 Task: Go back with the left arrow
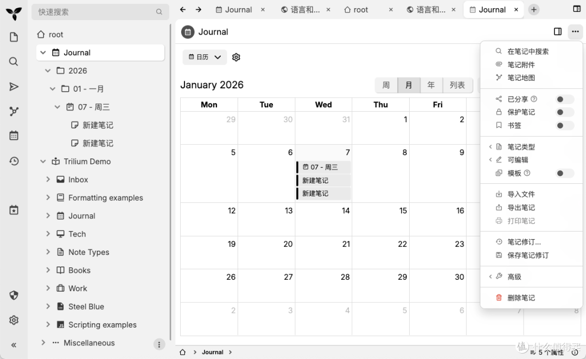click(x=183, y=10)
